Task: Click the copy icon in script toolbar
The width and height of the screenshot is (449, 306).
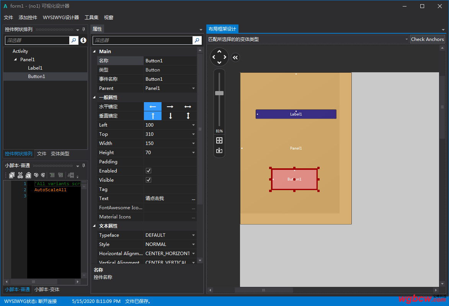Action: pyautogui.click(x=12, y=175)
